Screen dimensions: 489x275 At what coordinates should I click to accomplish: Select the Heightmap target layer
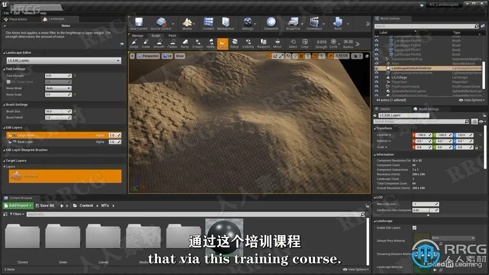pyautogui.click(x=65, y=176)
